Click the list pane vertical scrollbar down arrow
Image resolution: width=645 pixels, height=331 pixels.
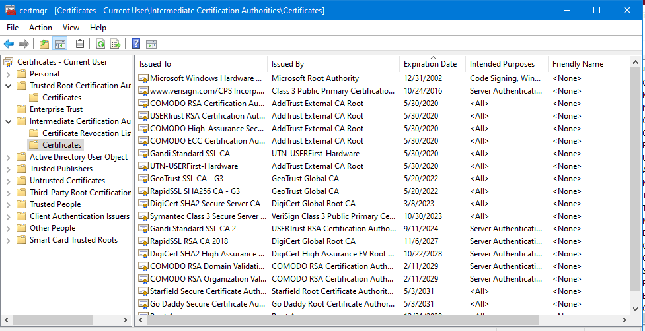pyautogui.click(x=634, y=309)
